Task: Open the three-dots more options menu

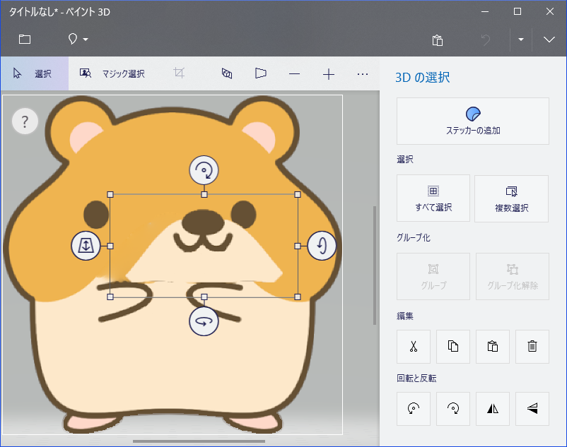Action: pyautogui.click(x=363, y=74)
